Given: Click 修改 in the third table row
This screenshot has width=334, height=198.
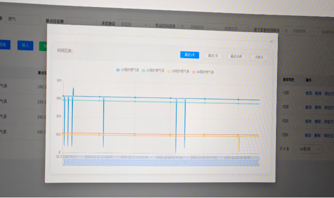Looking at the screenshot, I should coord(308,121).
